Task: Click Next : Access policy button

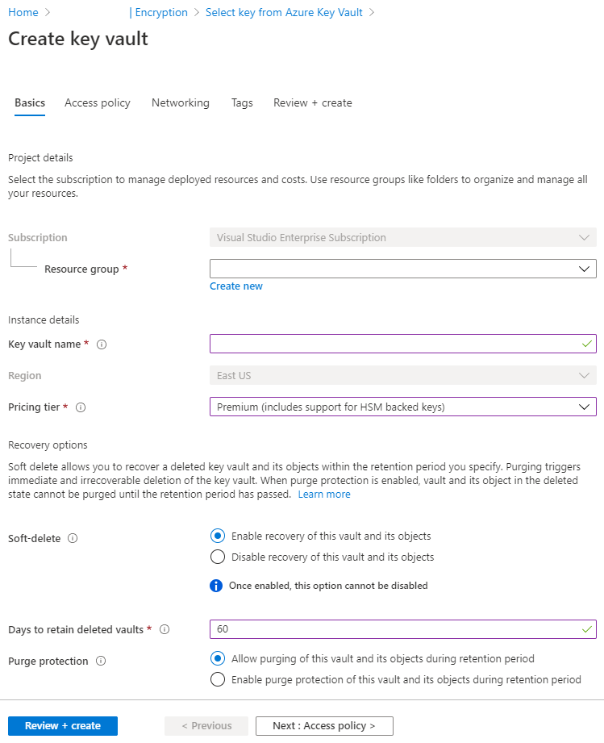Action: point(324,726)
